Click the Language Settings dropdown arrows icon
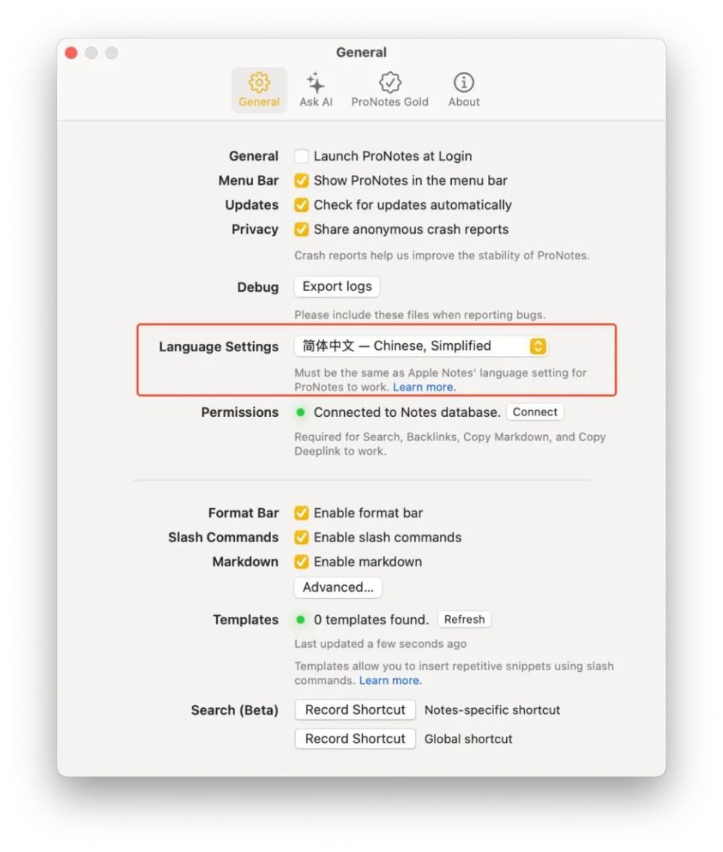 (538, 346)
